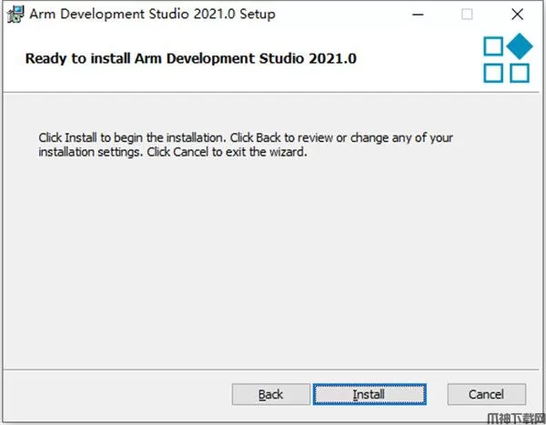The image size is (546, 425).
Task: Go Back to review installation settings
Action: (271, 394)
